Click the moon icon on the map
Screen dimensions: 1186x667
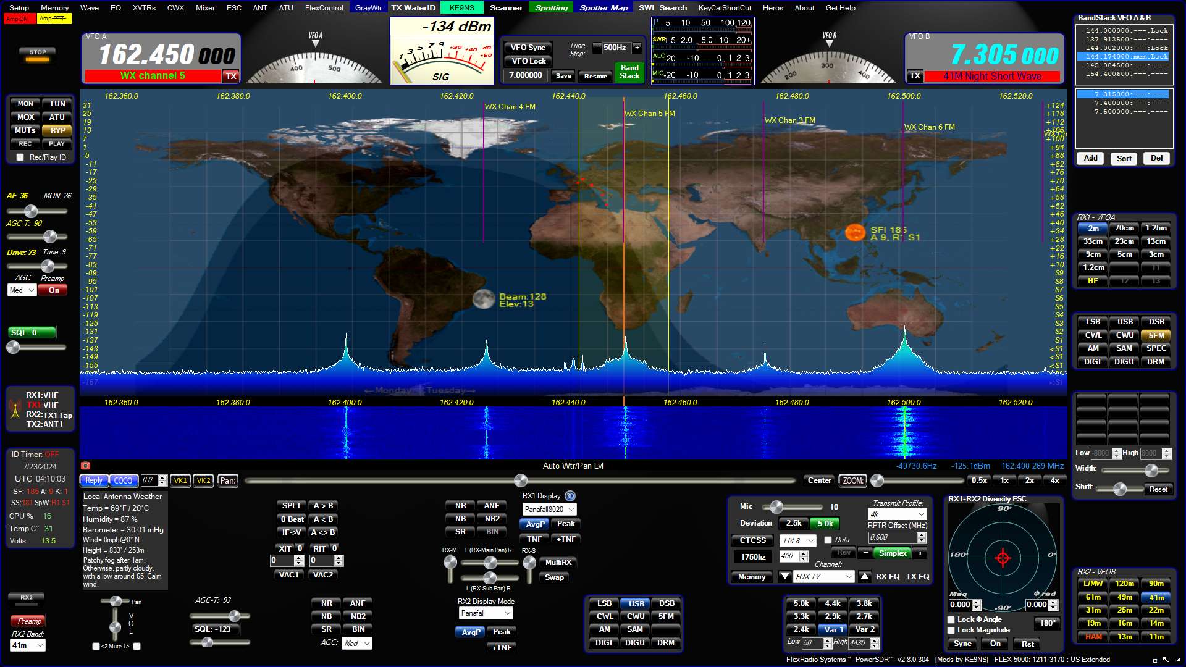(x=484, y=299)
